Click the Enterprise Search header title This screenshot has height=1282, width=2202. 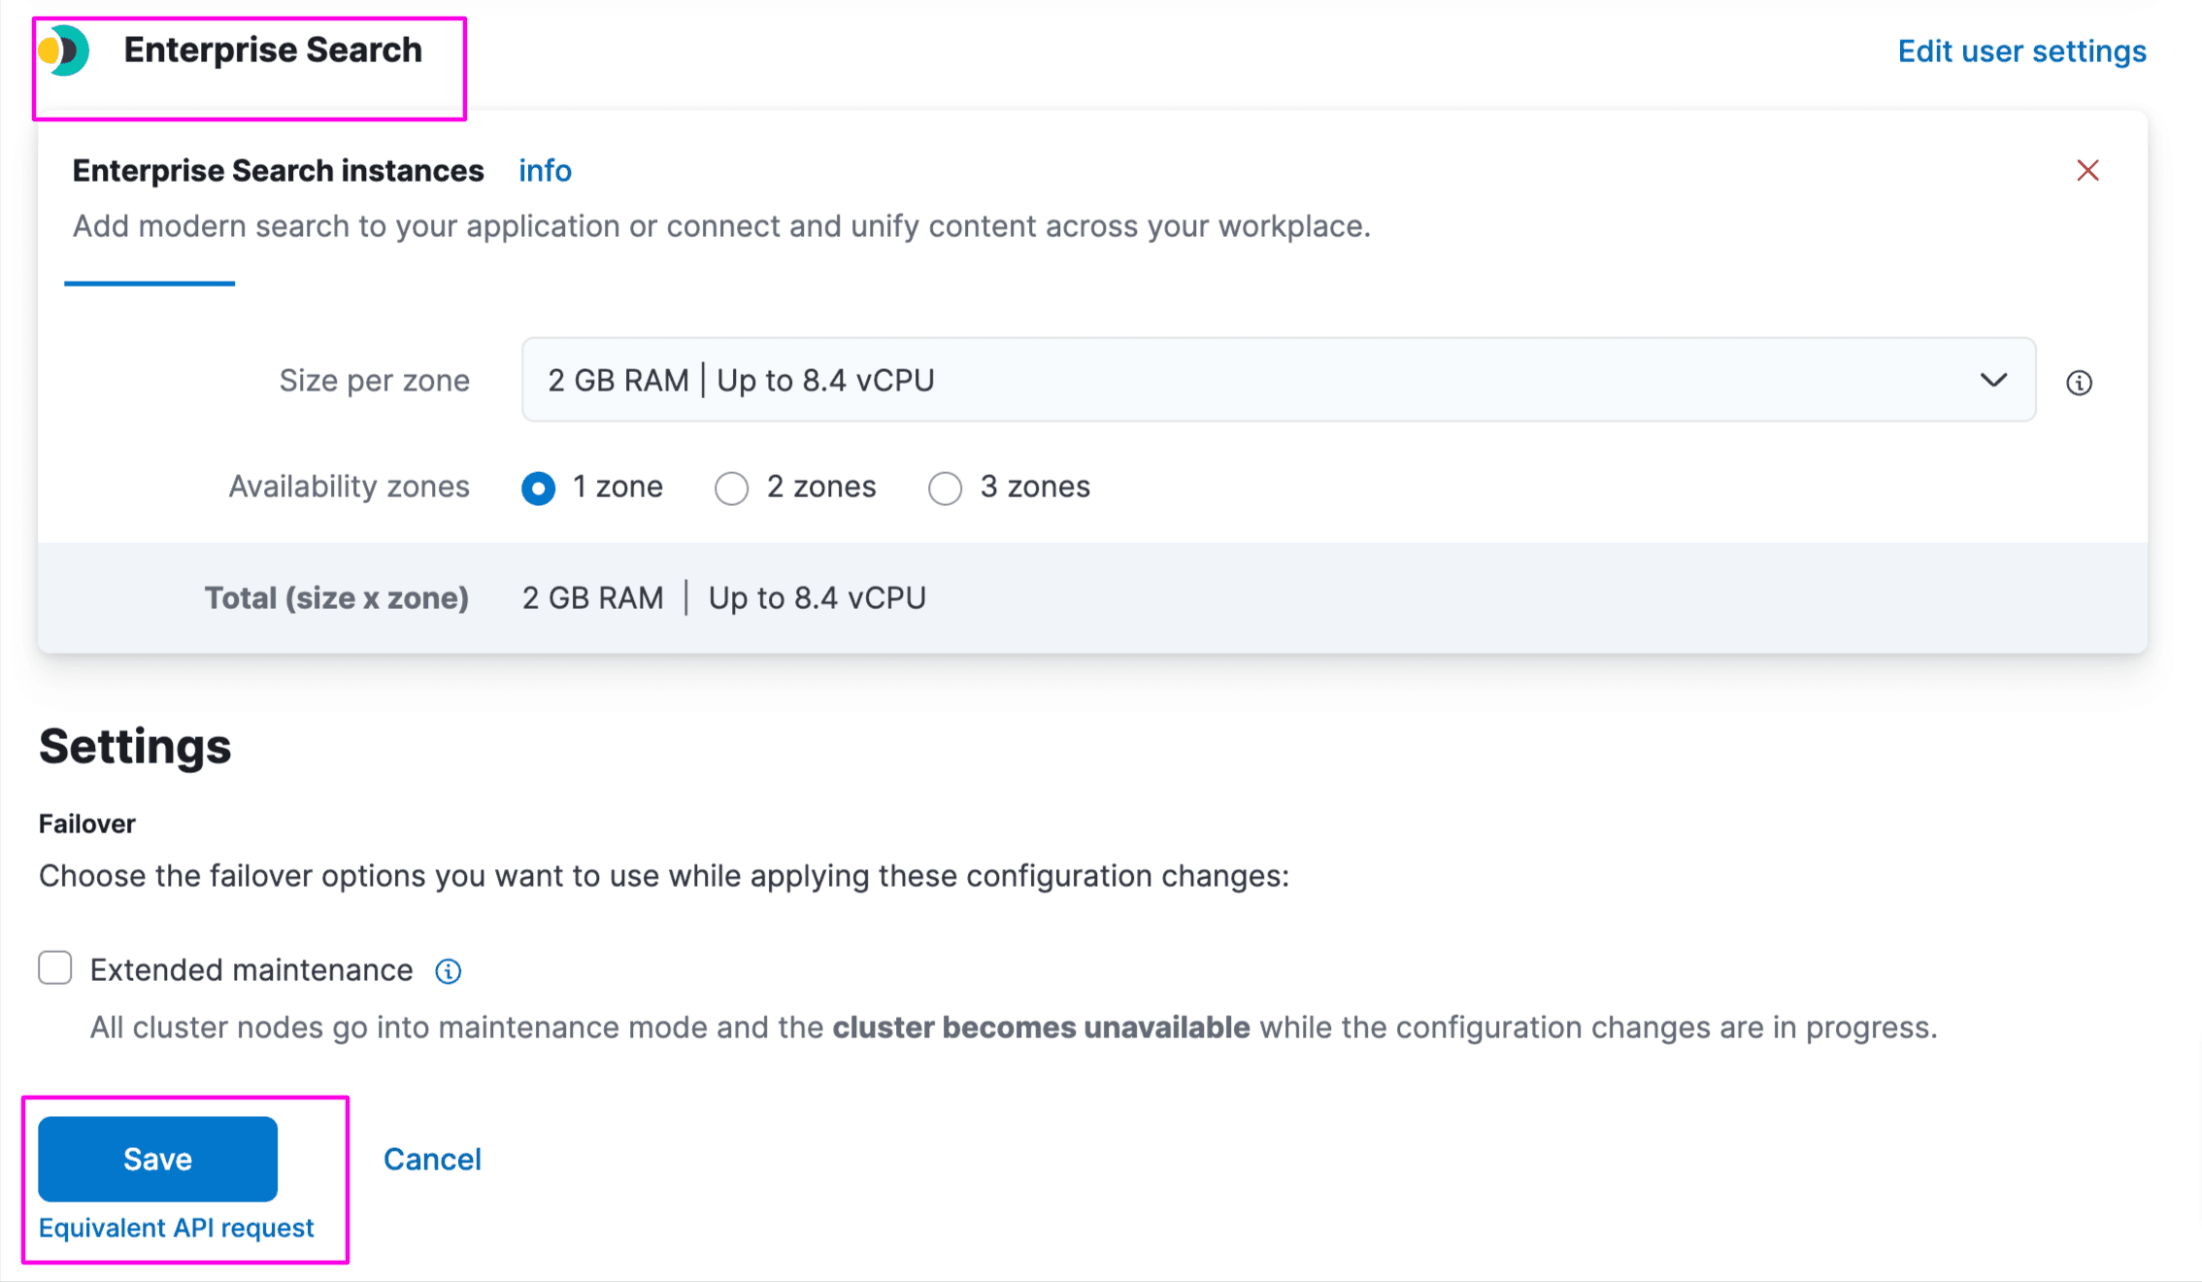pos(273,50)
